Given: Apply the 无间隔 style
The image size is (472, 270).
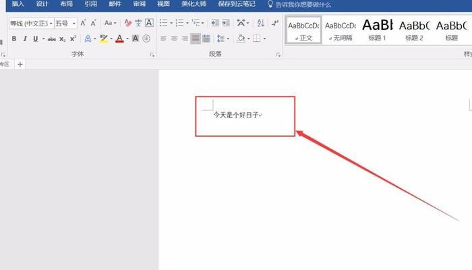Looking at the screenshot, I should tap(341, 30).
